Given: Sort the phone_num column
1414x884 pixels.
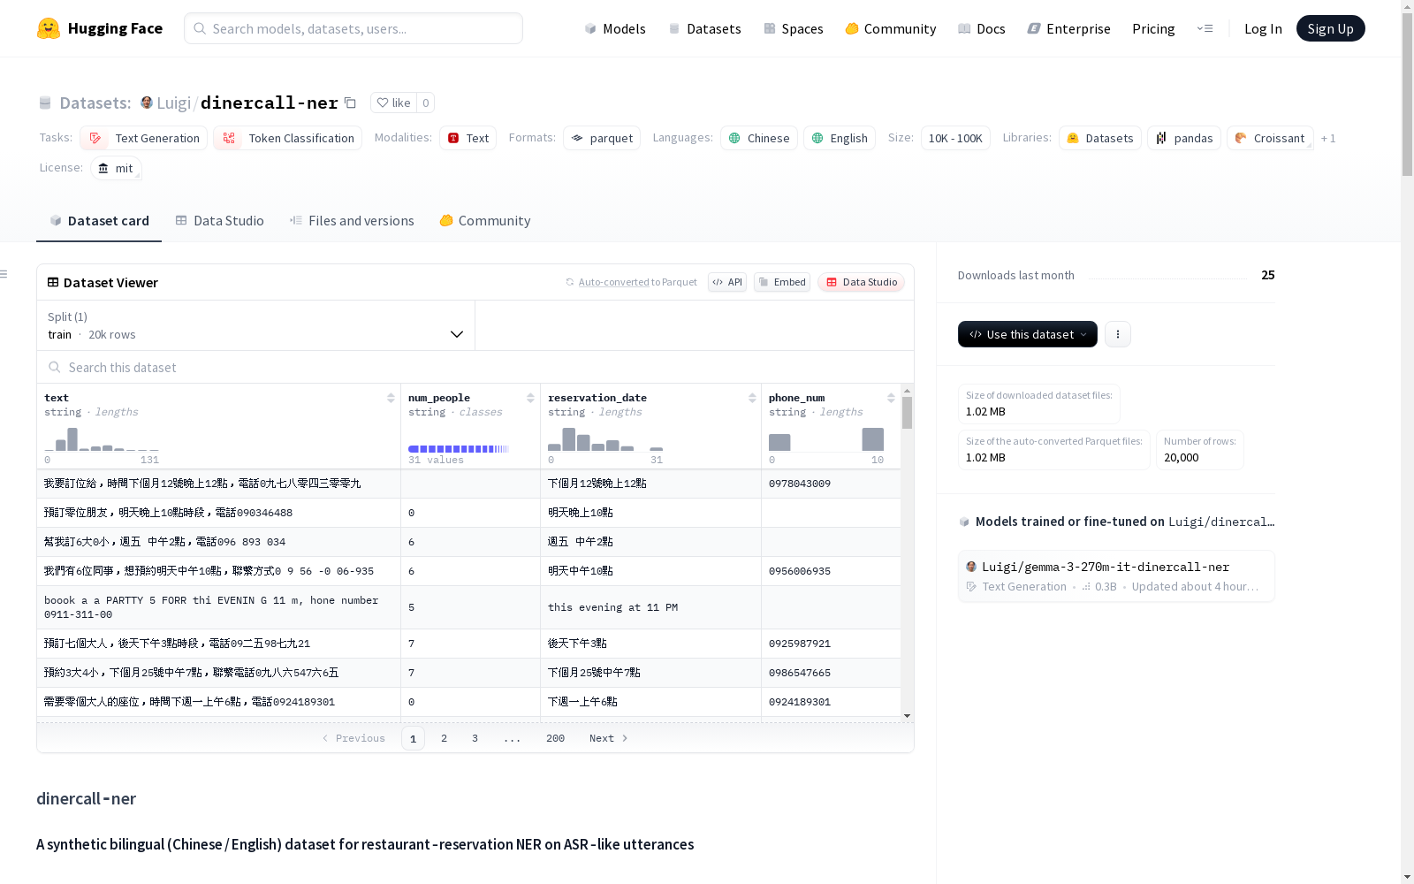Looking at the screenshot, I should (891, 398).
